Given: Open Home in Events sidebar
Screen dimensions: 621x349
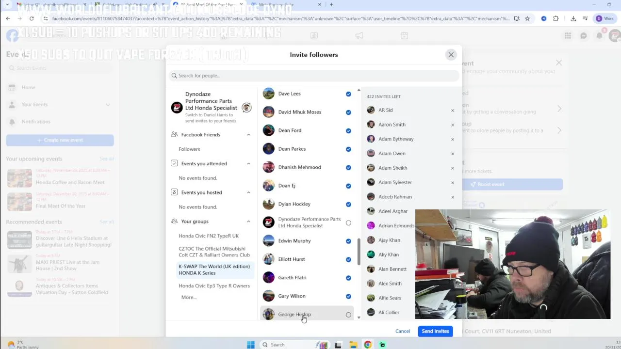Looking at the screenshot, I should pyautogui.click(x=60, y=88).
